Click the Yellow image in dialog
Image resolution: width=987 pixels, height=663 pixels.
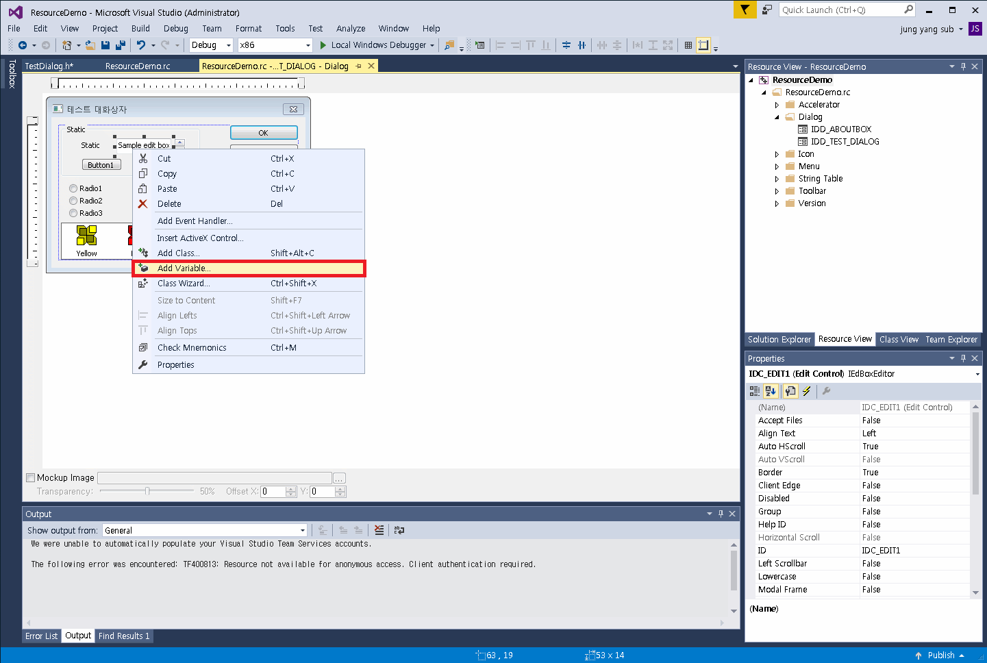point(86,236)
